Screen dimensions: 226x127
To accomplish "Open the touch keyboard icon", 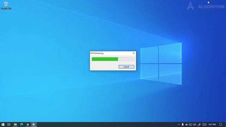I will point(204,125).
